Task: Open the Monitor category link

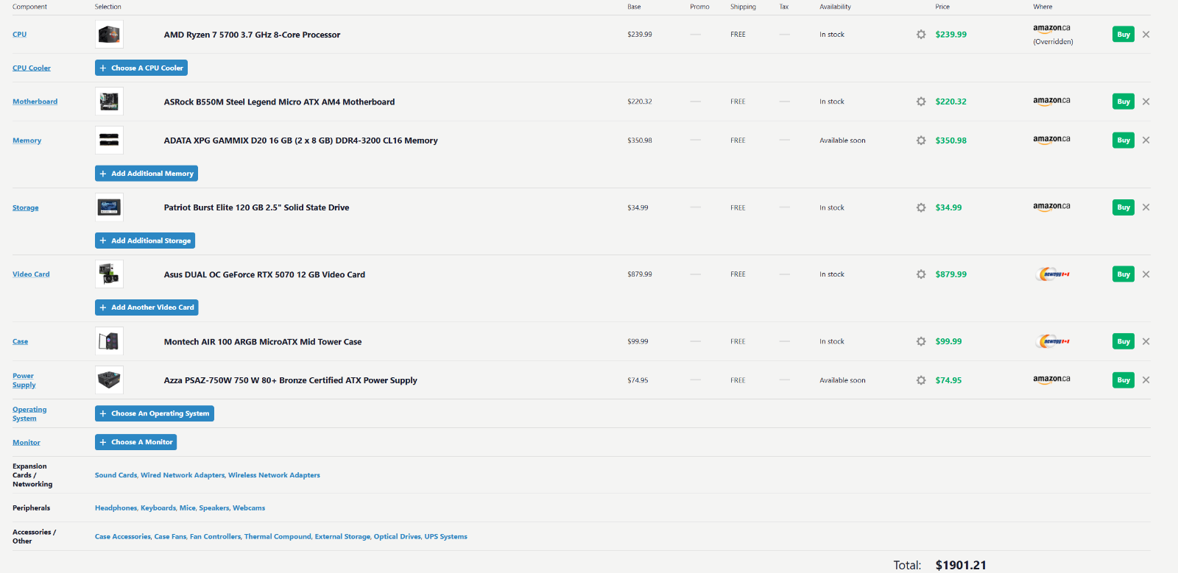Action: (x=27, y=442)
